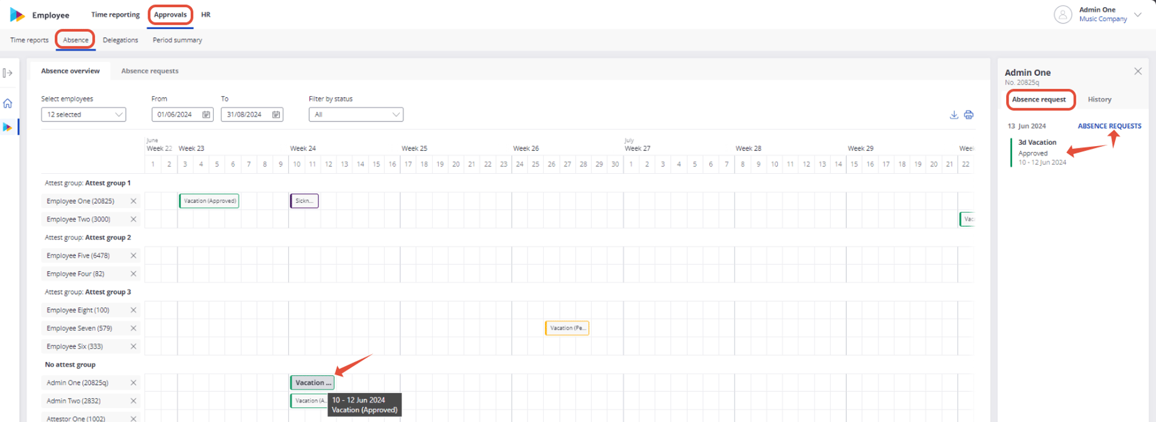Open the Delegations submenu
Image resolution: width=1156 pixels, height=422 pixels.
click(x=120, y=40)
